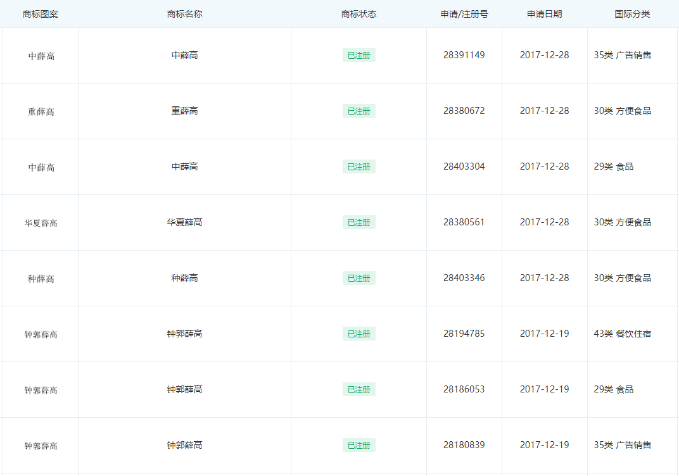Select registration number 28403304
The height and width of the screenshot is (476, 679).
pyautogui.click(x=464, y=166)
